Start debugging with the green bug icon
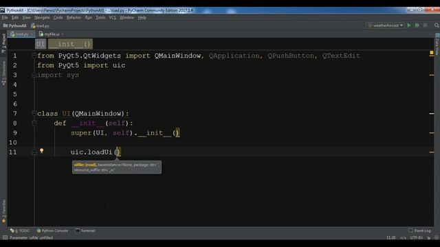The height and width of the screenshot is (247, 440). tap(417, 25)
